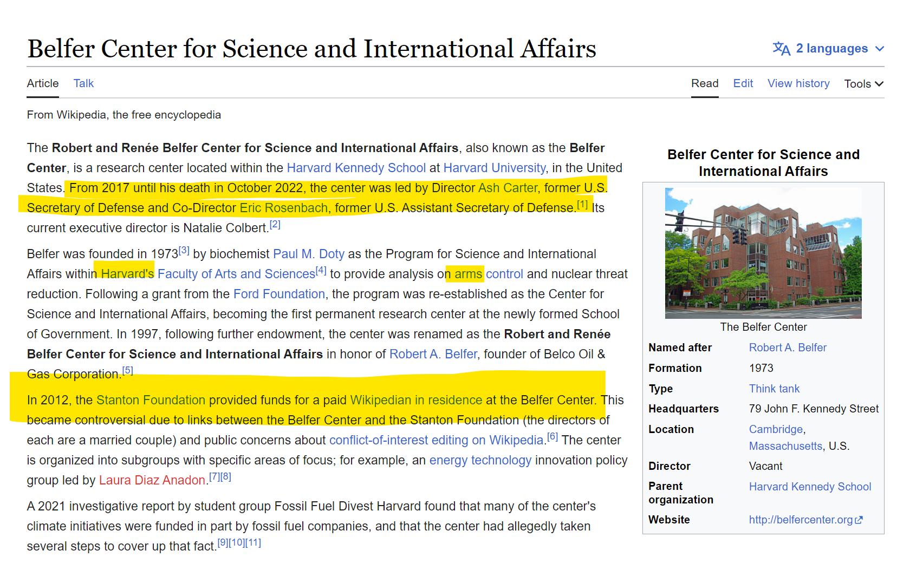Open the Belfer Center building photo

[763, 253]
